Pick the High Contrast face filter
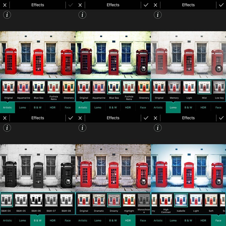This screenshot has height=226, width=226. click(166, 200)
